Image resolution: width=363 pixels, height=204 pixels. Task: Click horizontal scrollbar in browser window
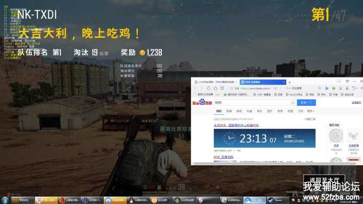click(274, 164)
